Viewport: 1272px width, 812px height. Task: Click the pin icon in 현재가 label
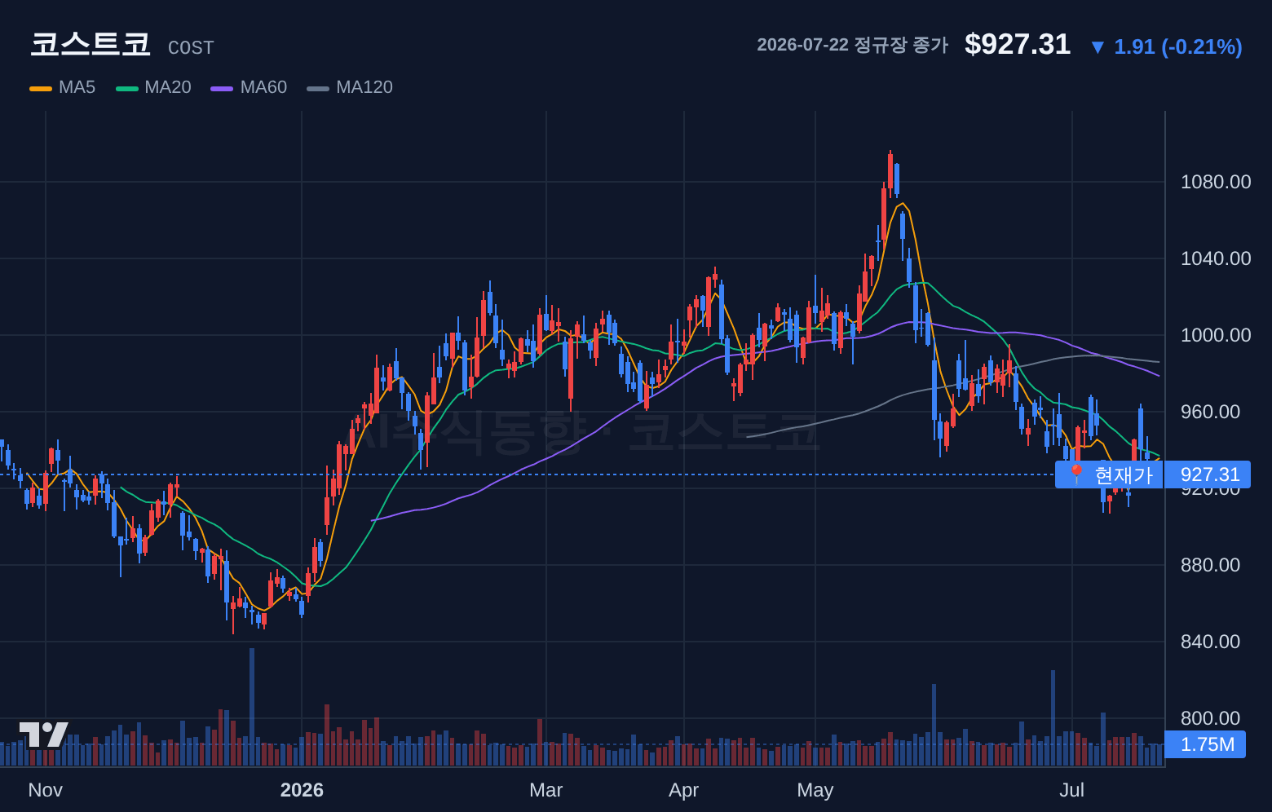[1076, 474]
